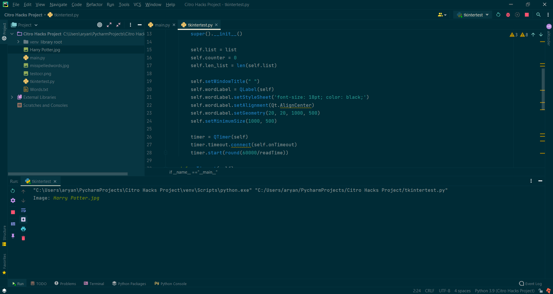Stop process in the Run panel
The image size is (553, 294).
click(x=13, y=212)
